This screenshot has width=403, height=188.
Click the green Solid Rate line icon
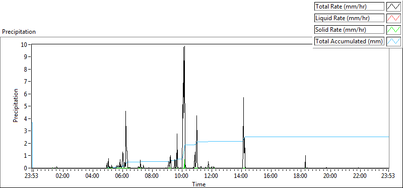click(393, 30)
